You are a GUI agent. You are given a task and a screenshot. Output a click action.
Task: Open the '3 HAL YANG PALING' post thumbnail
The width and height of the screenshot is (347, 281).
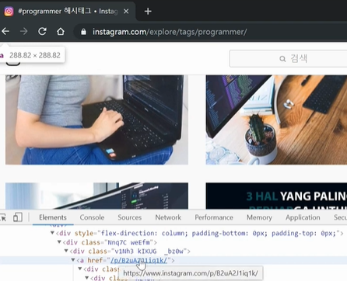(276, 196)
